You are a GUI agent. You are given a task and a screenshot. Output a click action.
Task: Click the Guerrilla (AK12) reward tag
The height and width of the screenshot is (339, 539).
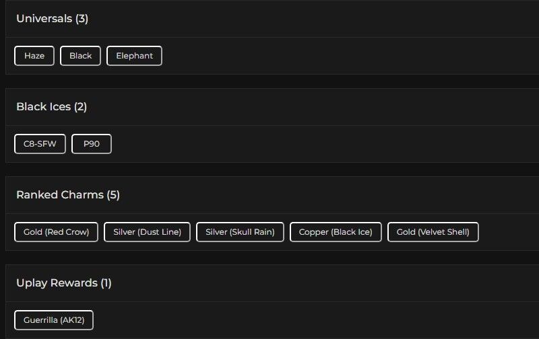pyautogui.click(x=53, y=320)
